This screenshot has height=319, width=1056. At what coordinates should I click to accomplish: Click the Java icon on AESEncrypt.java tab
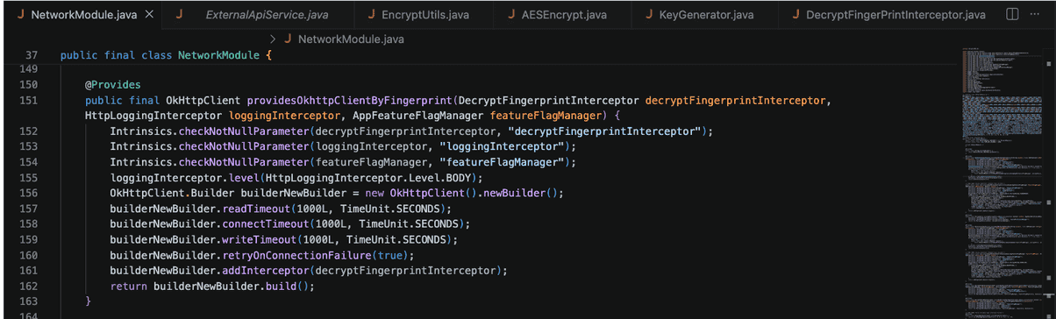click(511, 15)
